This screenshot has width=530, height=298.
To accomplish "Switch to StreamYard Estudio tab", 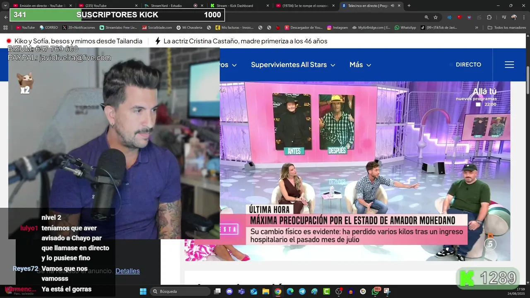I will (173, 5).
